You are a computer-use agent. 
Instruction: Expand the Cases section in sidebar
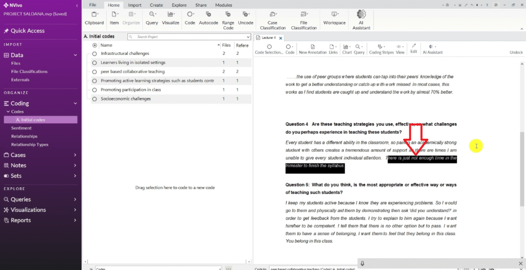tap(75, 155)
